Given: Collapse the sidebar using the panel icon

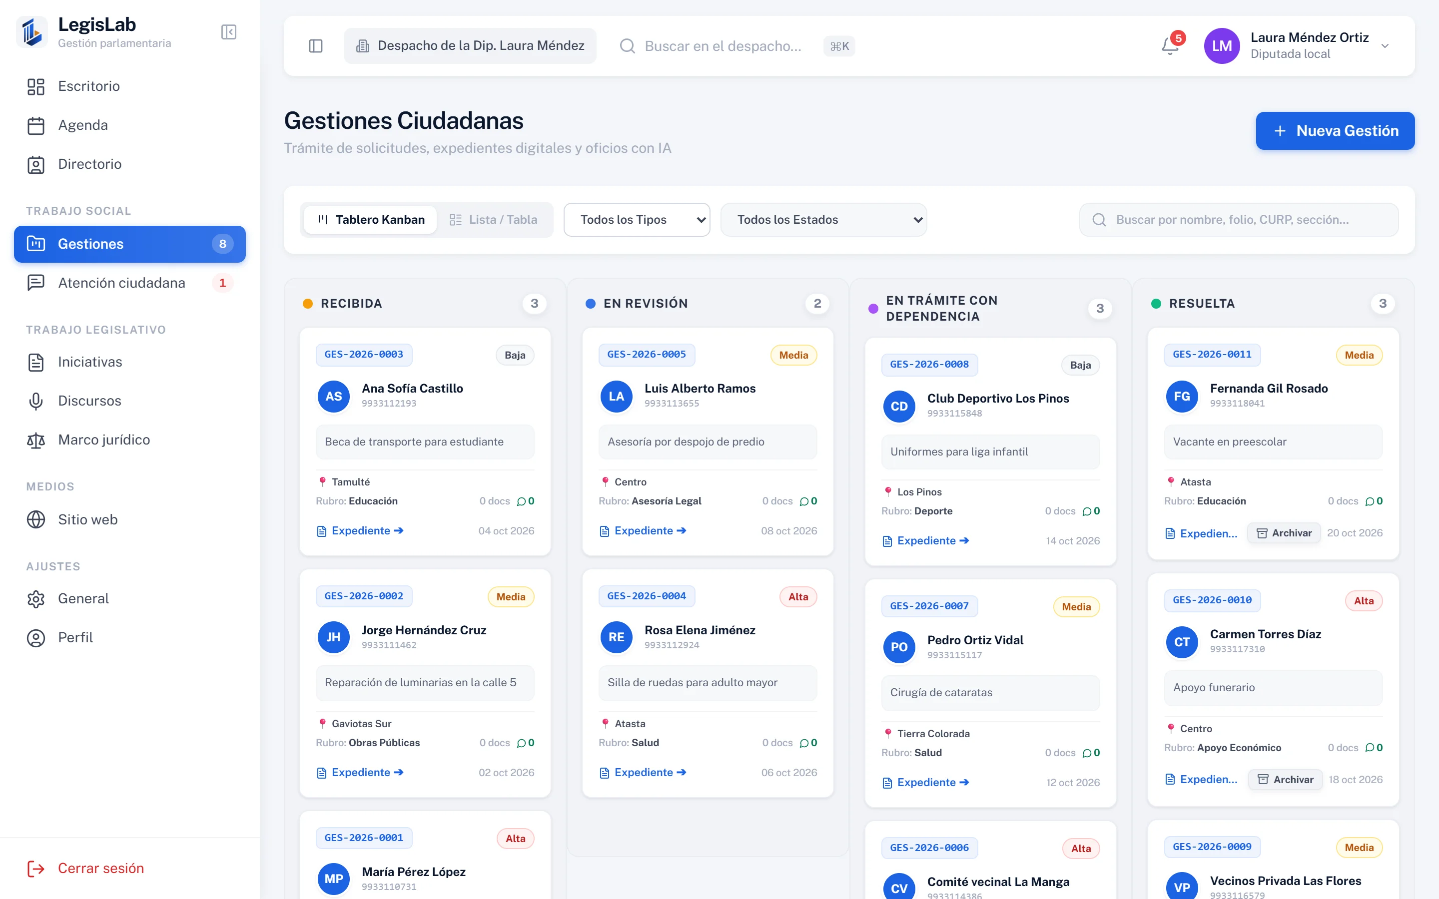Looking at the screenshot, I should (229, 32).
